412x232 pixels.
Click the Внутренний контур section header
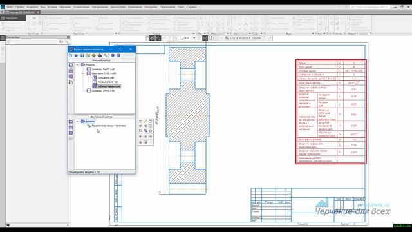[x=102, y=117]
